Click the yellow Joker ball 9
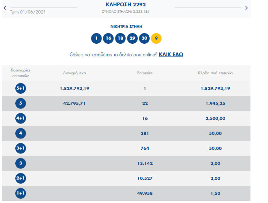This screenshot has height=203, width=268. pos(156,38)
